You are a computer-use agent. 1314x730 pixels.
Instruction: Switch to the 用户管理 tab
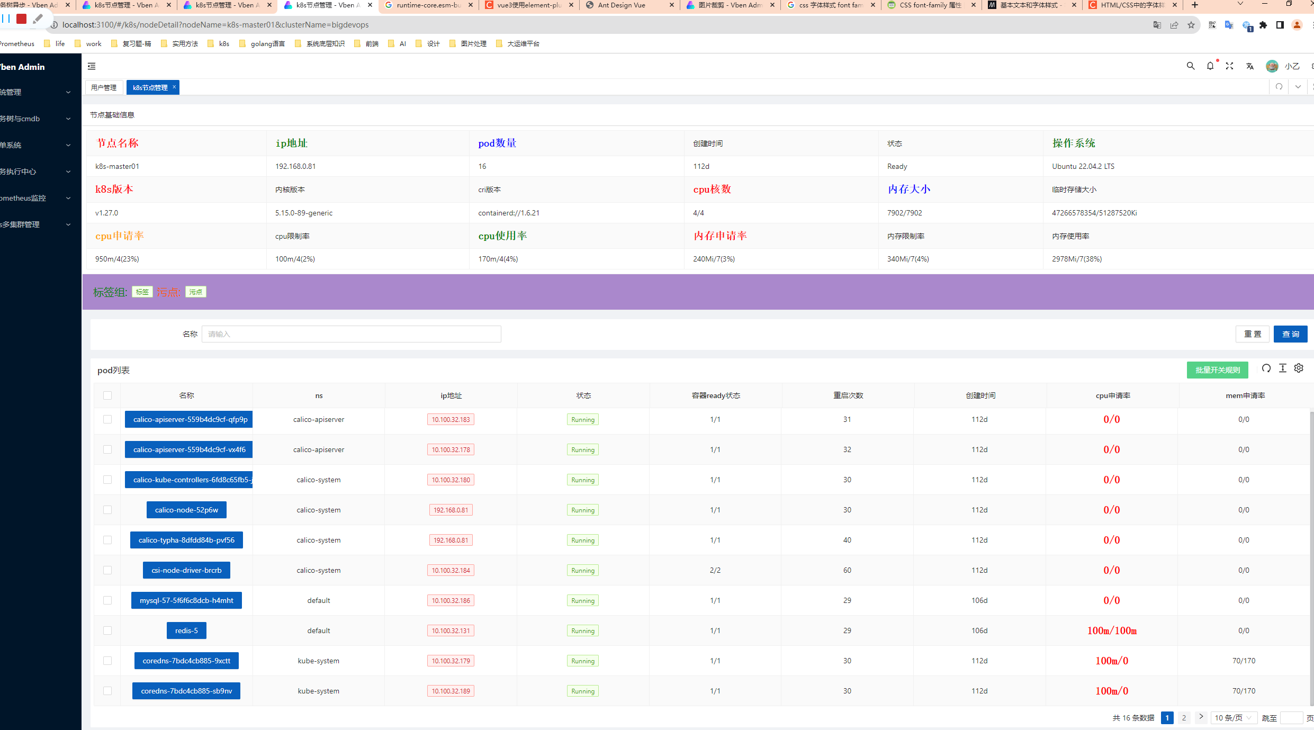[x=104, y=87]
